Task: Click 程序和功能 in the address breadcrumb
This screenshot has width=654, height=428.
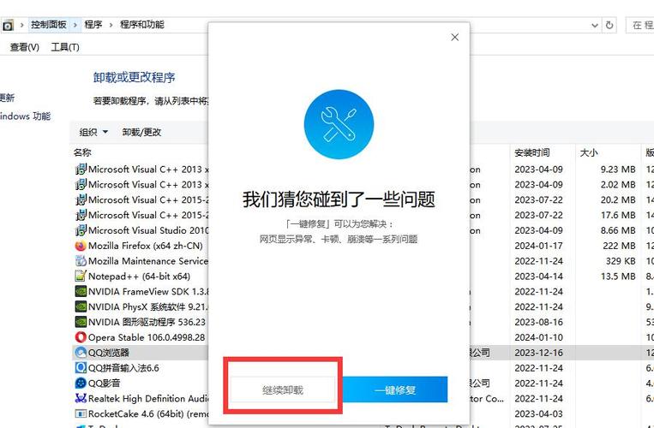Action: (142, 25)
